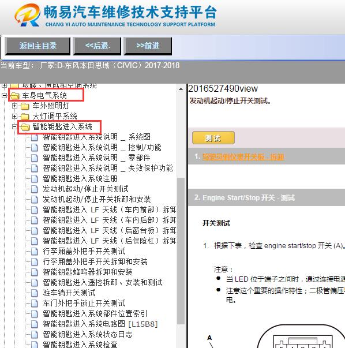This screenshot has width=345, height=348.
Task: Select 行李厢盖外把手开关拆卸和安装
Action: [x=95, y=261]
